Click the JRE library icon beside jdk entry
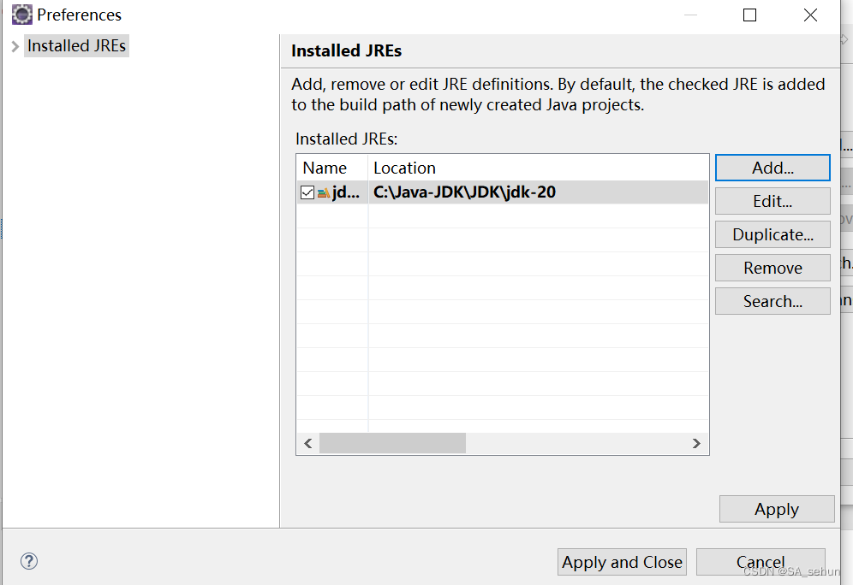853x585 pixels. (323, 192)
